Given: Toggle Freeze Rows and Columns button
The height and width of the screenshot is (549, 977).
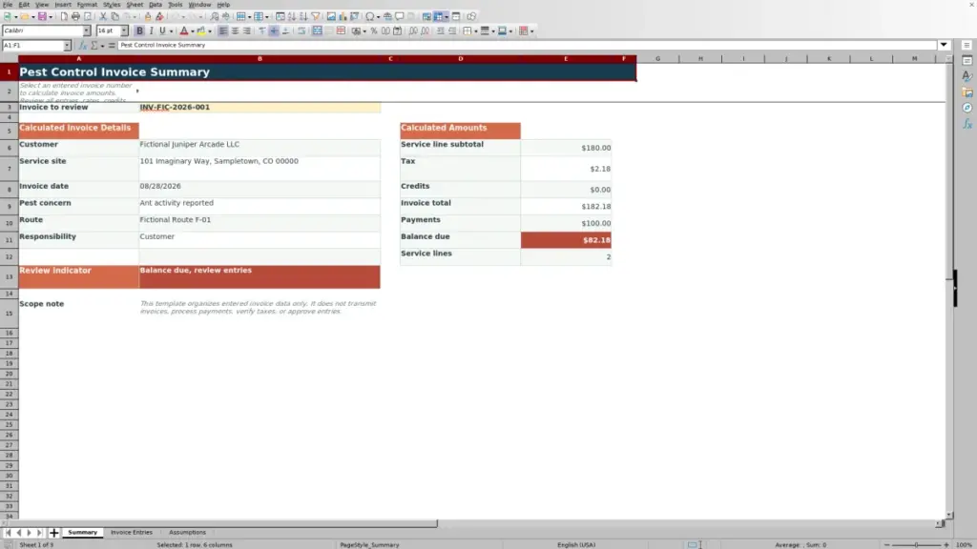Looking at the screenshot, I should 439,17.
